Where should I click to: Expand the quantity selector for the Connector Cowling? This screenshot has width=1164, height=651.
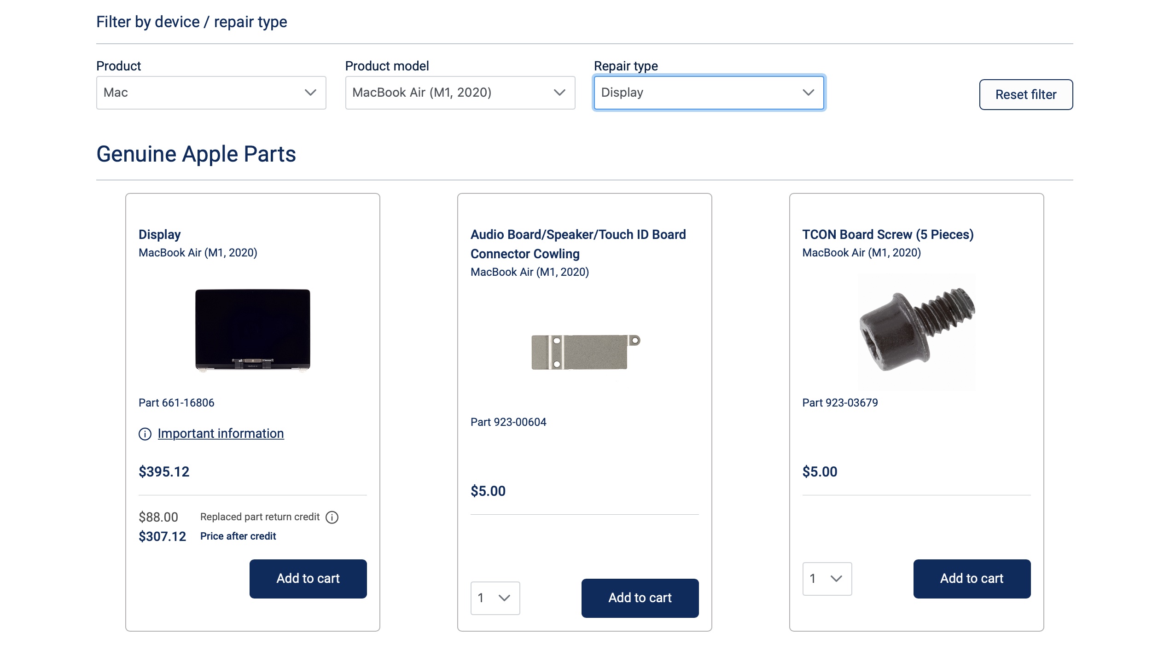pos(495,598)
